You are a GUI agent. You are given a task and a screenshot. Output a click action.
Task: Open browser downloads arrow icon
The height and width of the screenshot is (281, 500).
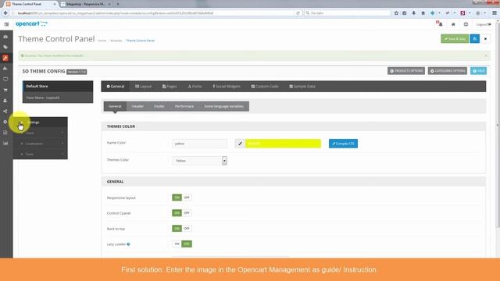coord(413,13)
